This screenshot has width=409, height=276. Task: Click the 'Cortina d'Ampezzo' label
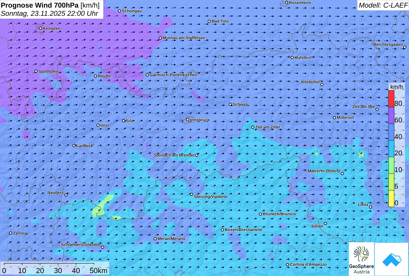coord(308,264)
